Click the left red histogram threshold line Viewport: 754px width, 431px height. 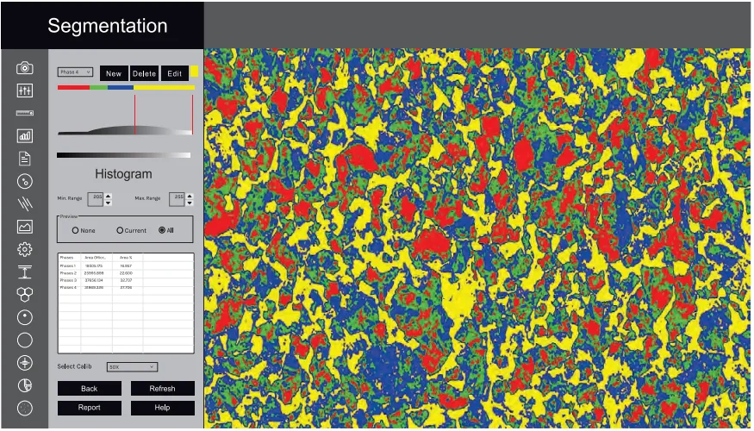[x=135, y=115]
